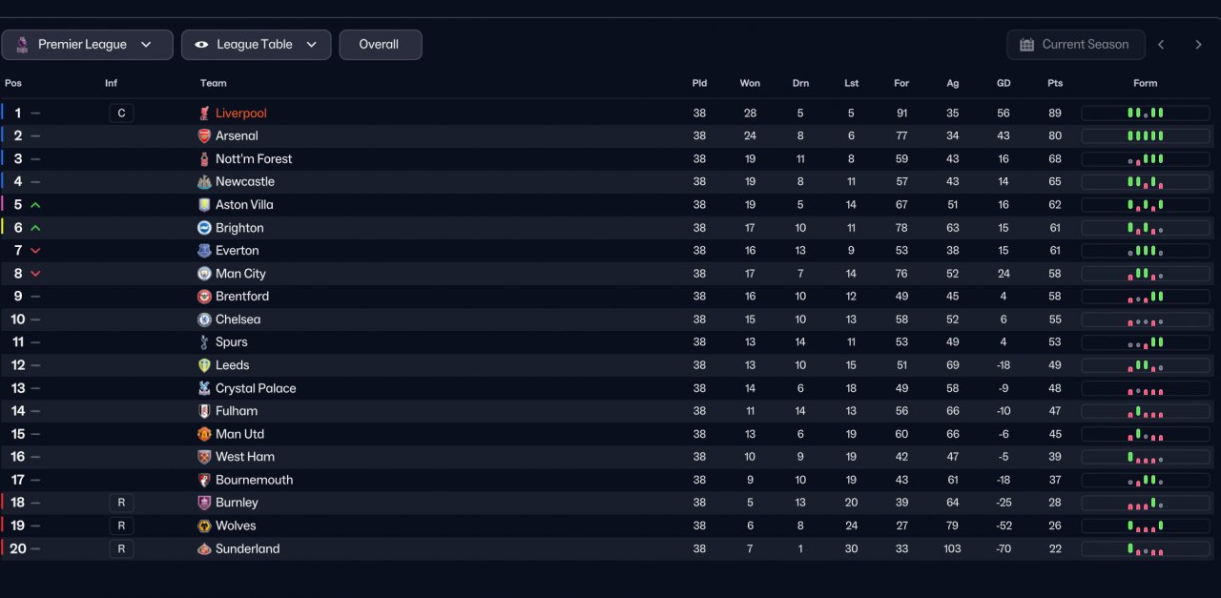This screenshot has width=1221, height=598.
Task: Click the calendar icon beside Current Season
Action: (1027, 45)
